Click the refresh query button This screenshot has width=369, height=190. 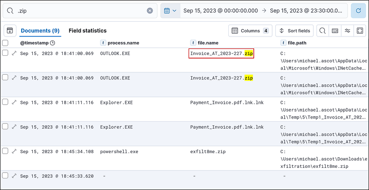point(358,11)
